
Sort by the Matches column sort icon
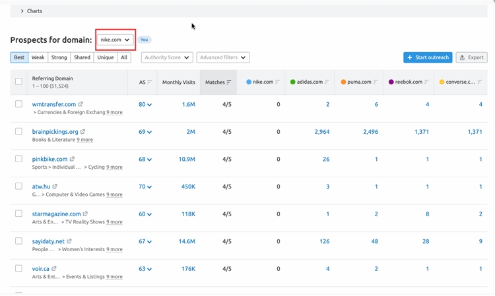click(x=229, y=82)
